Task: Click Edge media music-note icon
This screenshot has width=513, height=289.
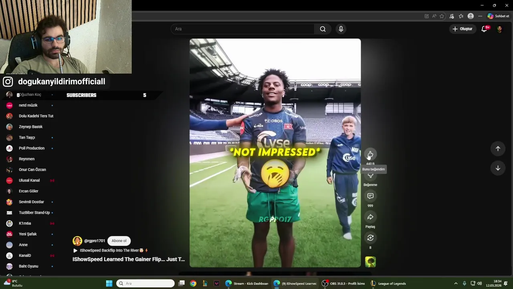Action: [x=452, y=16]
